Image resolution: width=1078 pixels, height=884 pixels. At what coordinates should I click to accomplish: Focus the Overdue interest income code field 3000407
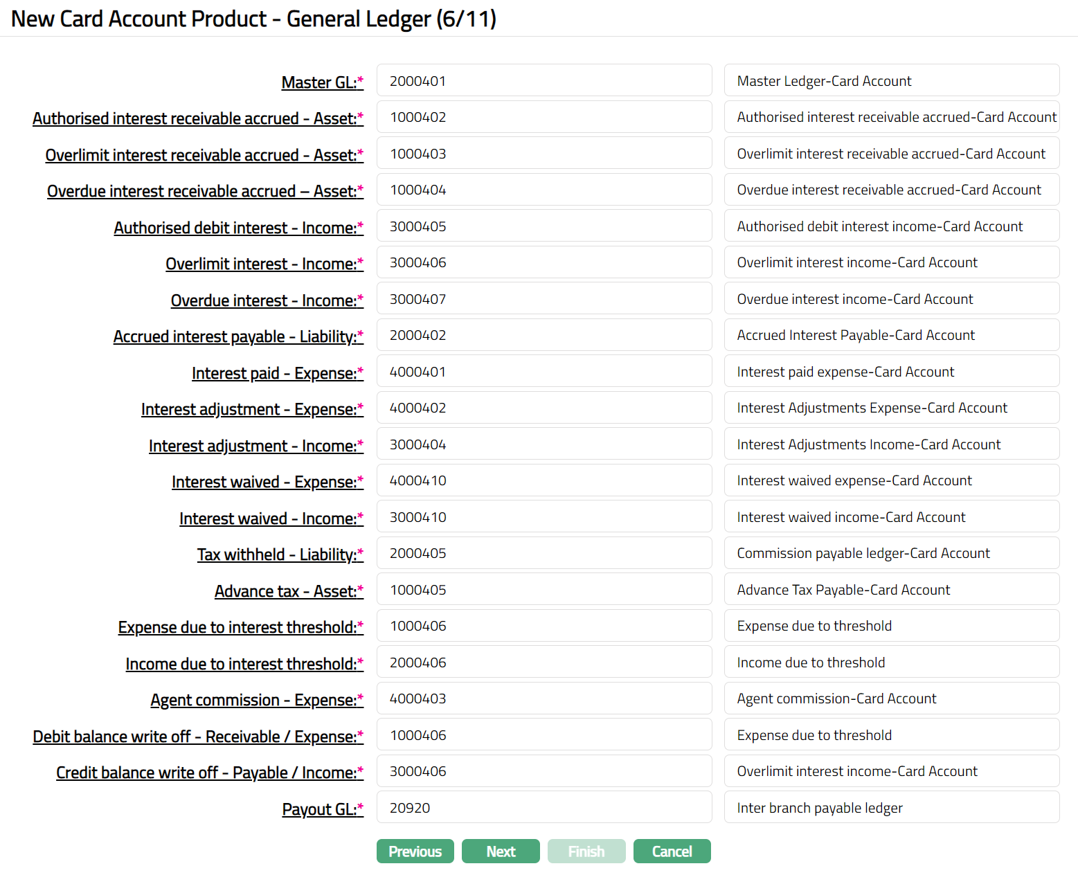[x=544, y=299]
